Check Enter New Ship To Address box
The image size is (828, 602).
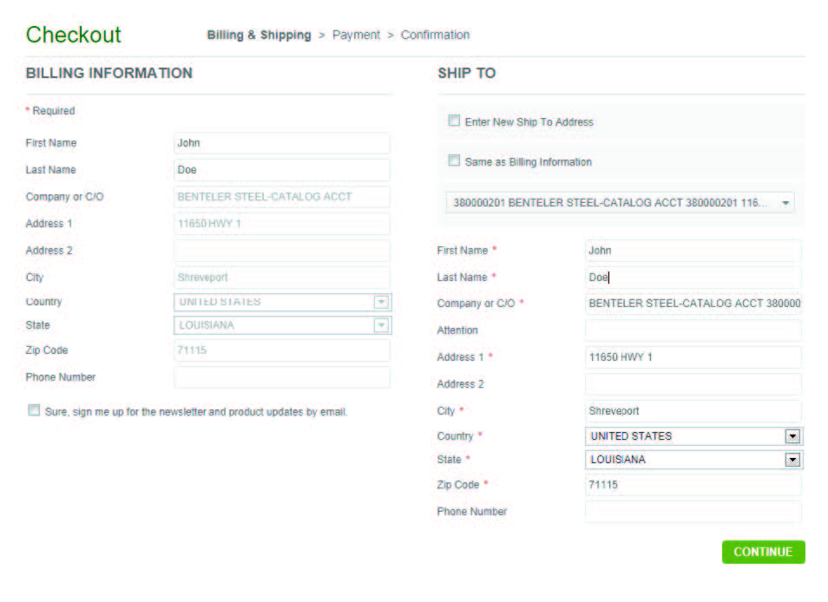click(x=454, y=121)
